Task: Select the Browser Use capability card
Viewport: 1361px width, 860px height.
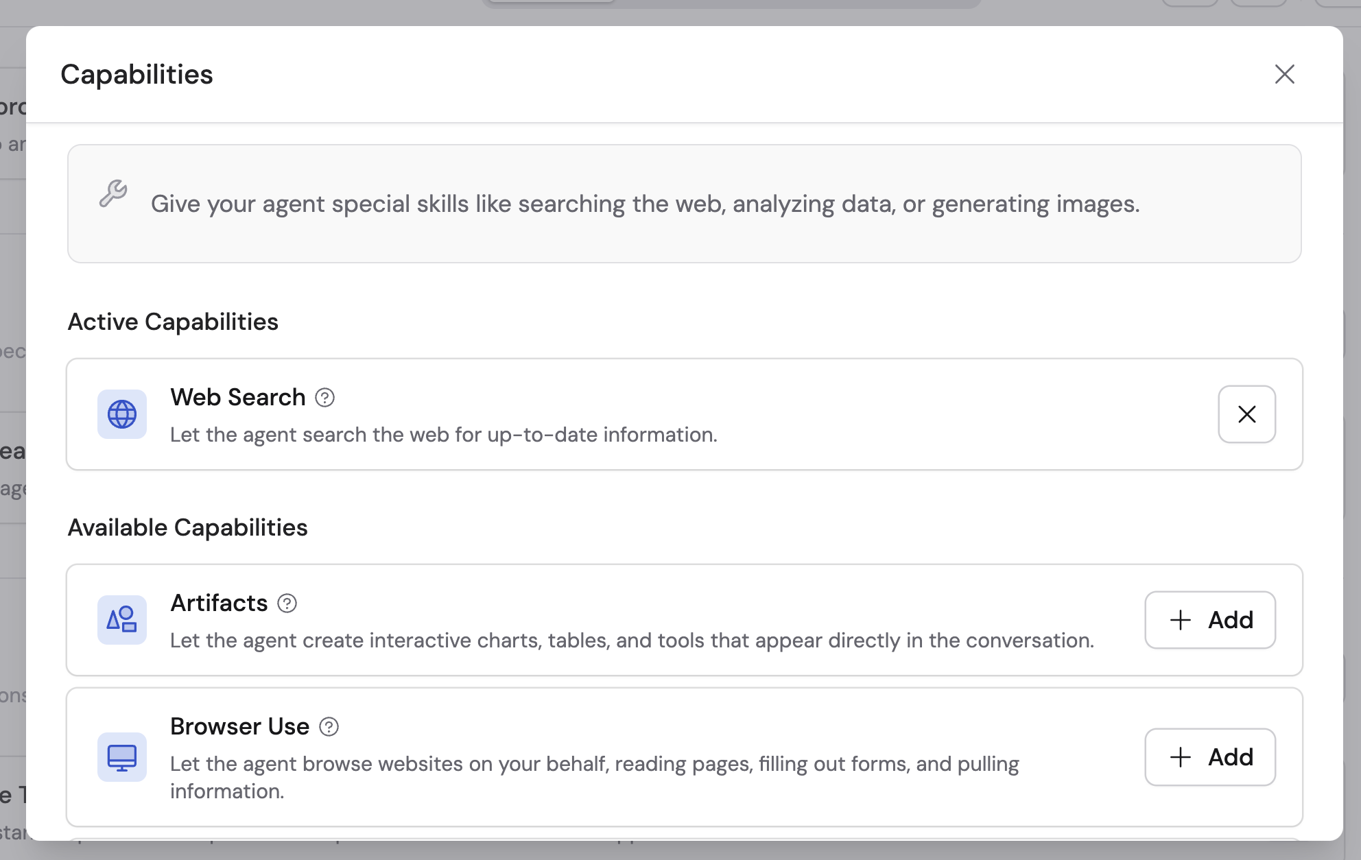Action: click(x=617, y=757)
